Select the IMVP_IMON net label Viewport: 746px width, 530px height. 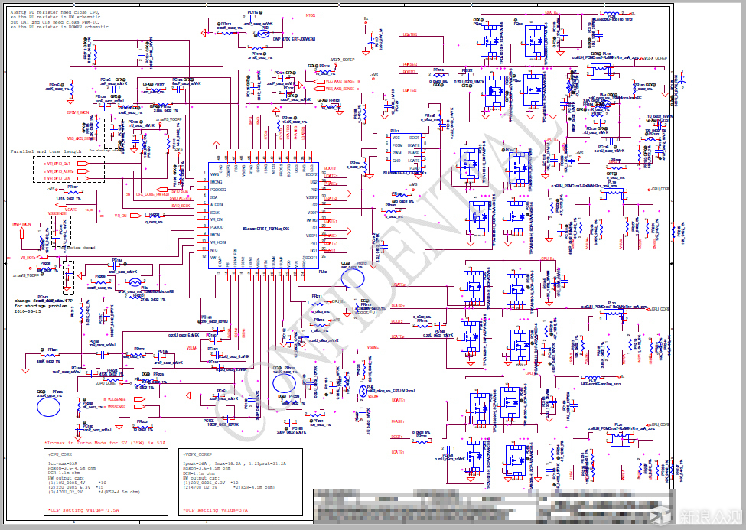tap(21, 224)
